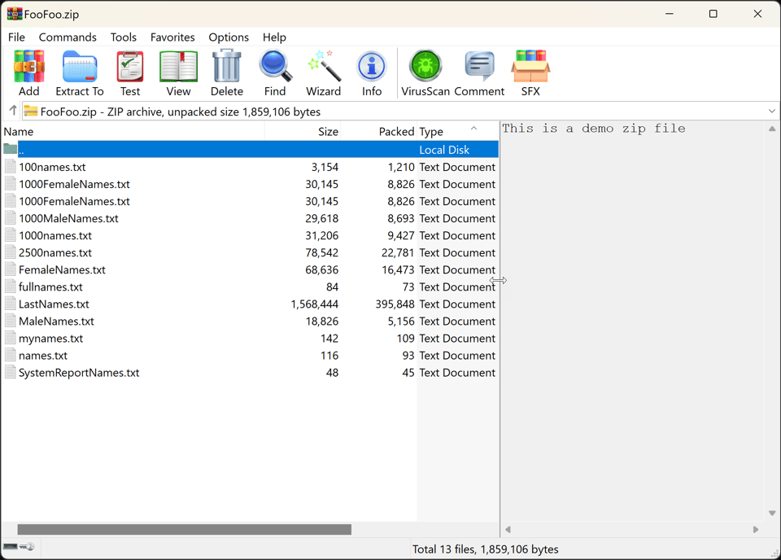
Task: Expand the address bar path dropdown
Action: point(771,111)
